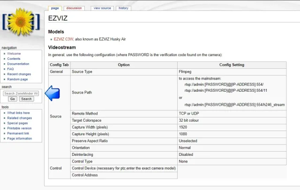Open the Documentation link
This screenshot has width=300, height=190.
tap(18, 64)
